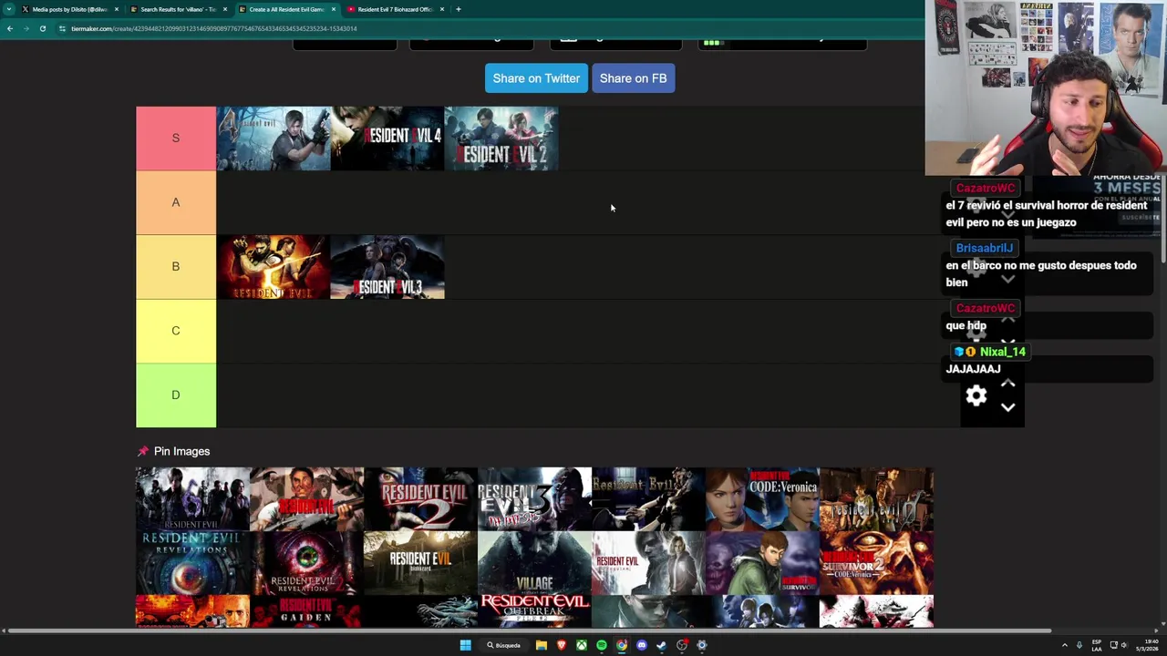The height and width of the screenshot is (656, 1167).
Task: Open Brave browser from the taskbar
Action: tap(561, 645)
